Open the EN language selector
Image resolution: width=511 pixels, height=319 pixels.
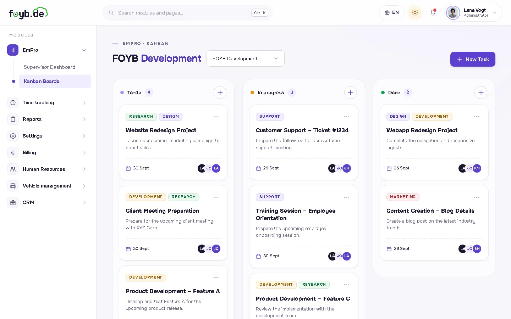(392, 13)
